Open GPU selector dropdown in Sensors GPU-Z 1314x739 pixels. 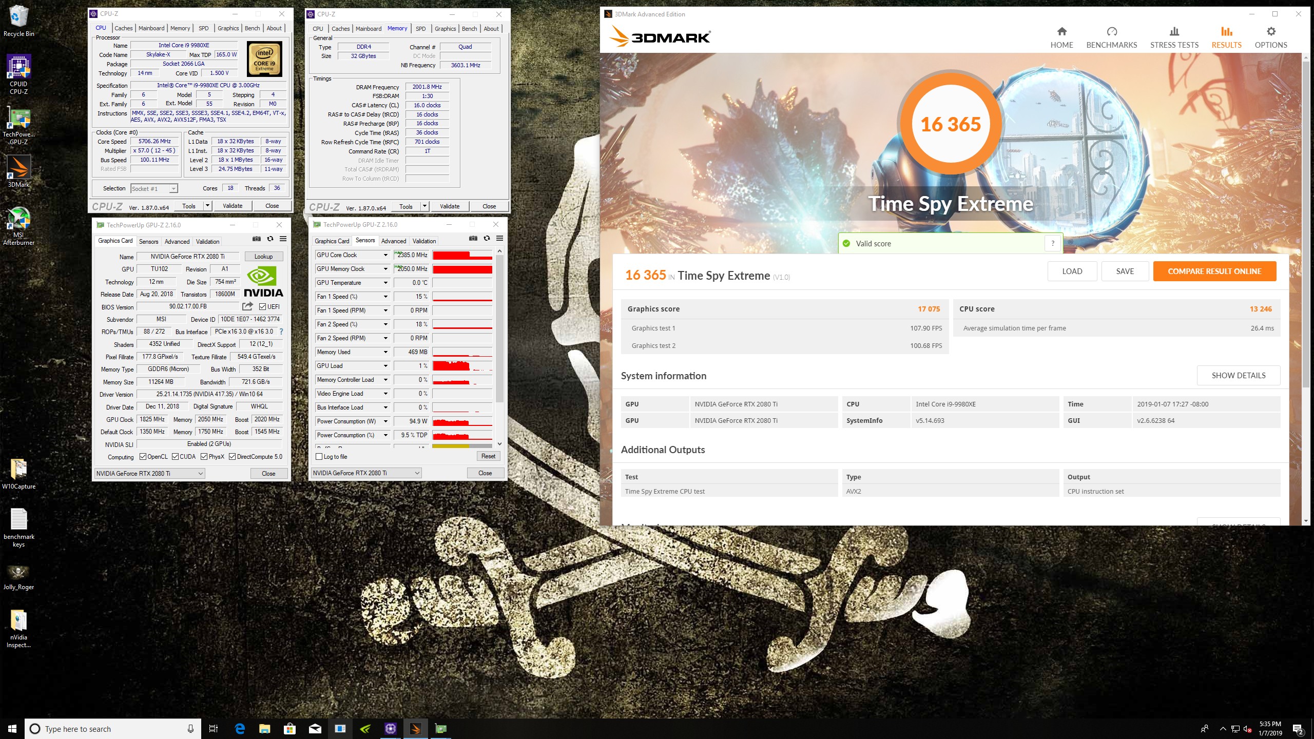366,473
